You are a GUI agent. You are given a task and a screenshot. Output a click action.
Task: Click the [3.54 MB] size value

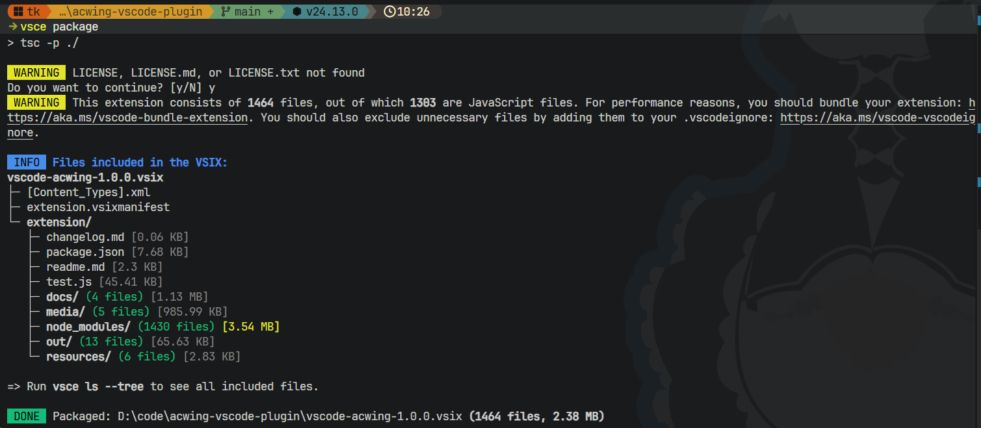tap(251, 327)
